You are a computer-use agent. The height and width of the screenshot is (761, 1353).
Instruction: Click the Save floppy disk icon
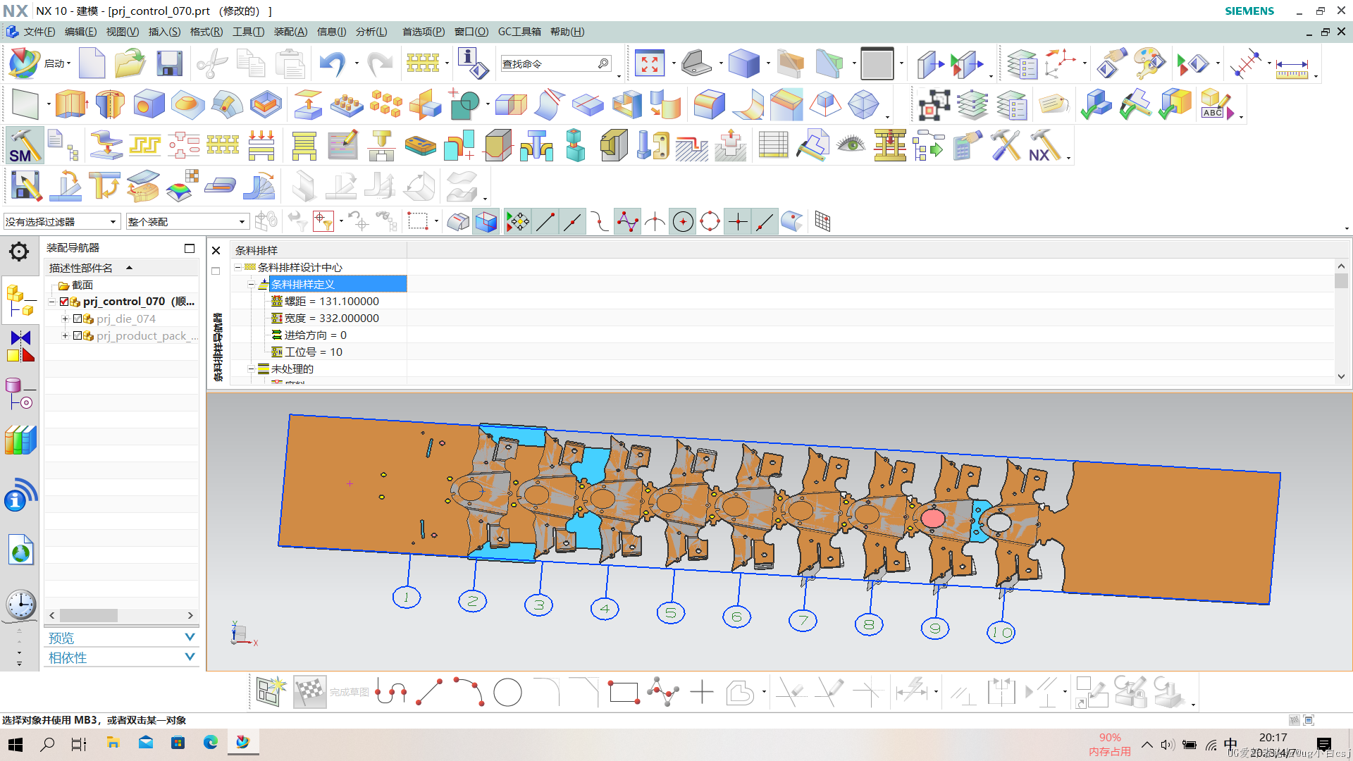tap(169, 63)
